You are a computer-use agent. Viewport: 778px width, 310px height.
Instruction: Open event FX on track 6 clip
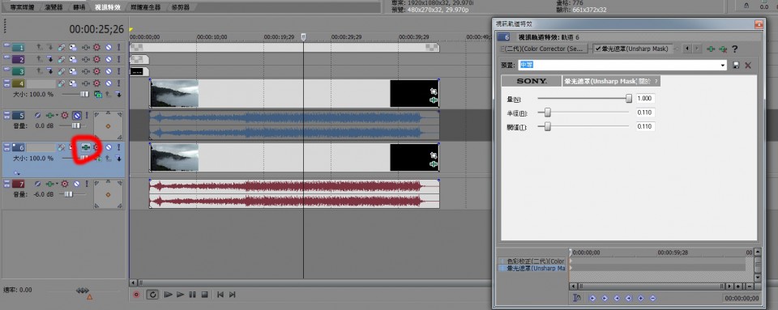[434, 164]
